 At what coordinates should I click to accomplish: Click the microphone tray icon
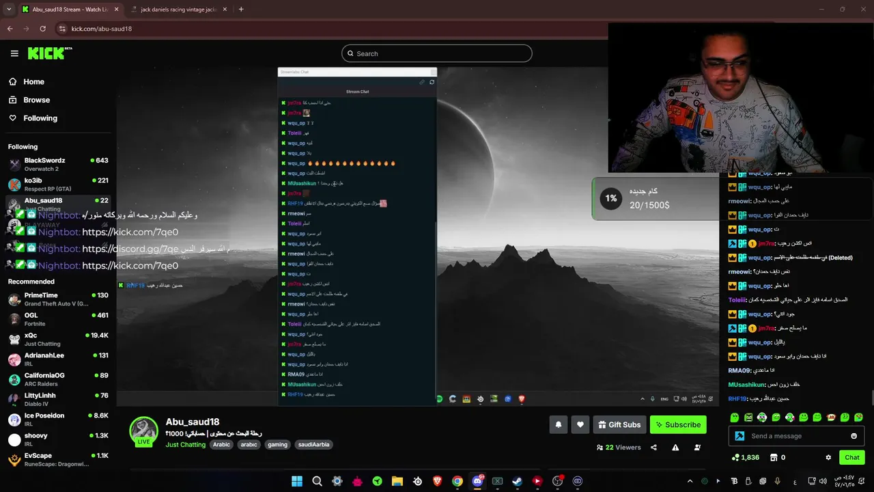(x=777, y=481)
